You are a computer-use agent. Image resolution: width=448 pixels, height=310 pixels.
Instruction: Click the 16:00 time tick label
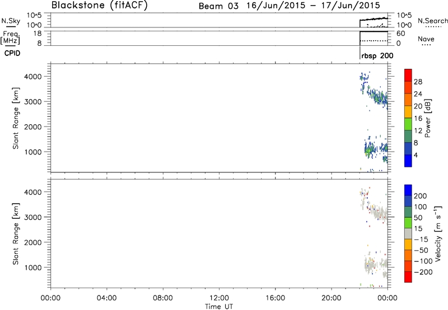(x=275, y=298)
